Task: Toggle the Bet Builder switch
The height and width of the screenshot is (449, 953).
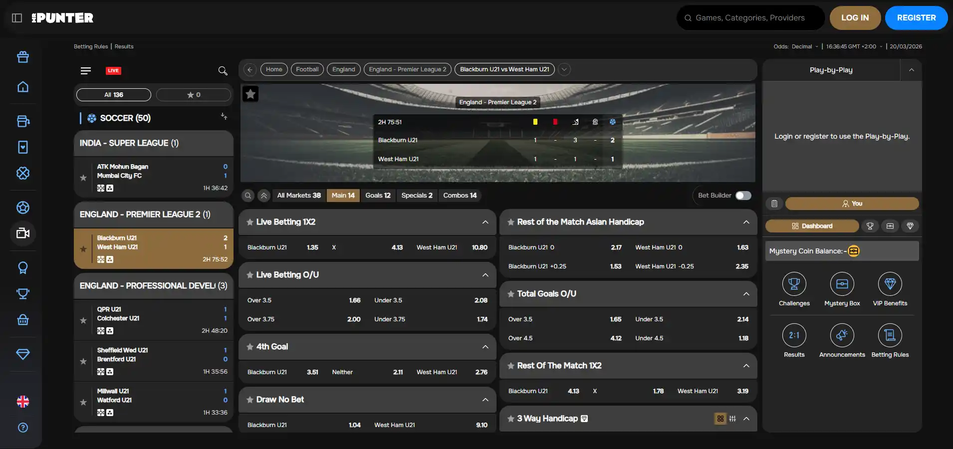Action: (x=743, y=196)
